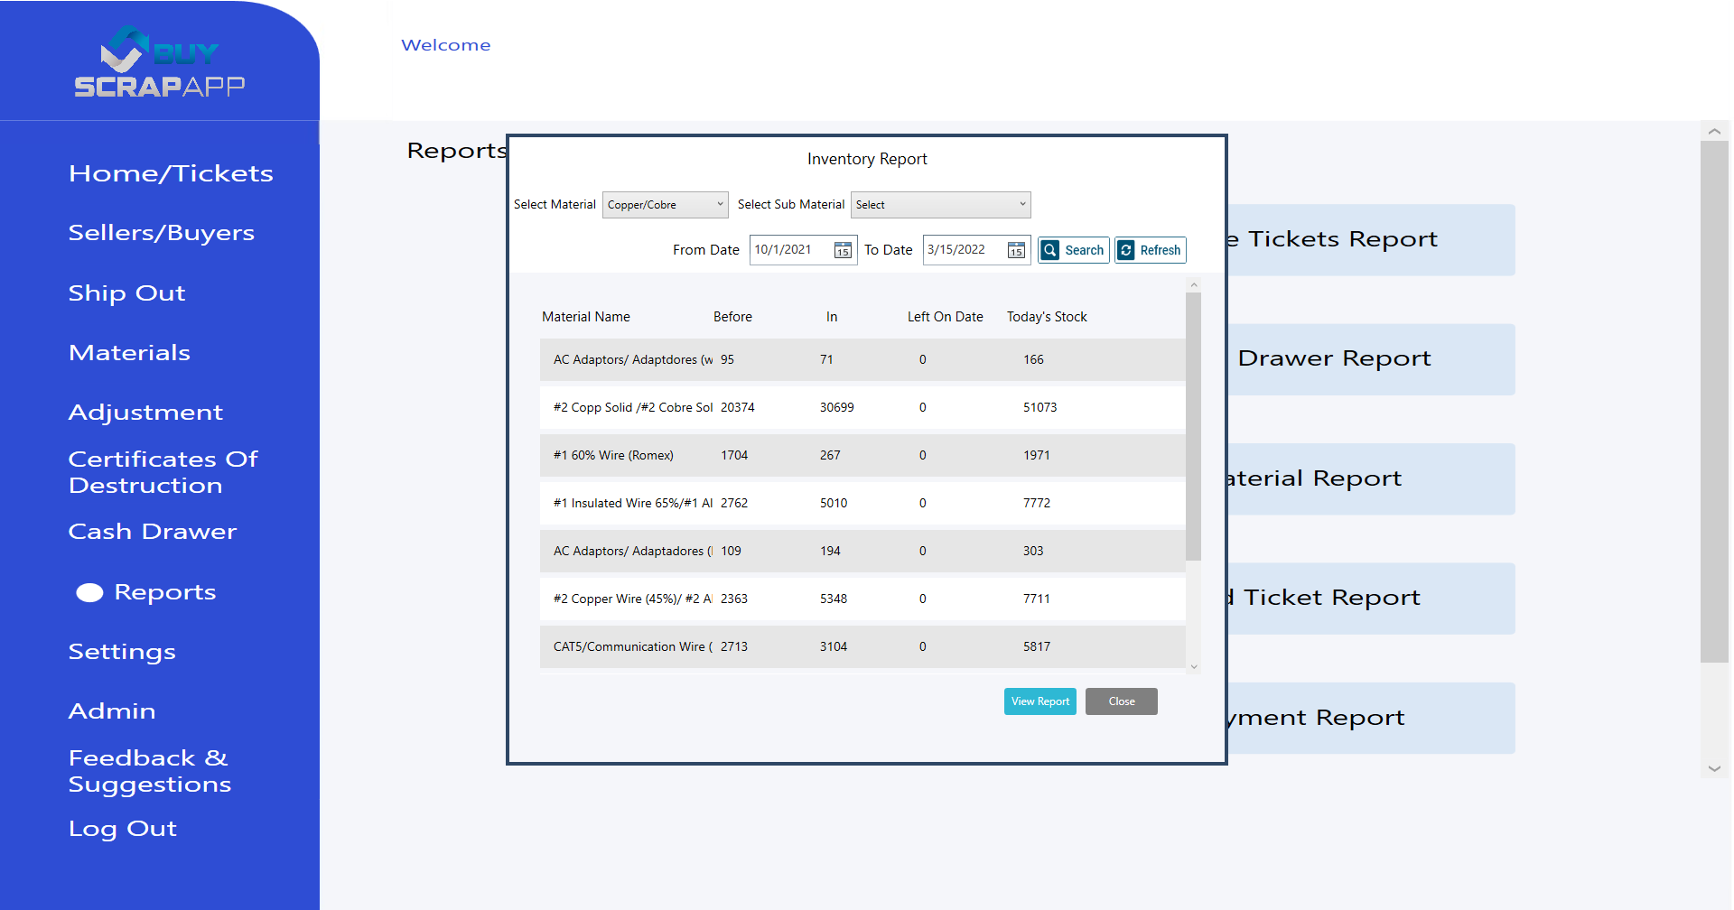Image resolution: width=1734 pixels, height=910 pixels.
Task: Close the Inventory Report dialog
Action: click(1121, 701)
